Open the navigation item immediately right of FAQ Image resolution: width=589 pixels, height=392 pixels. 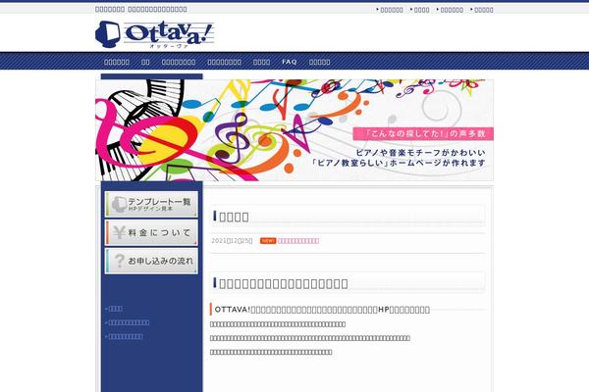(320, 62)
